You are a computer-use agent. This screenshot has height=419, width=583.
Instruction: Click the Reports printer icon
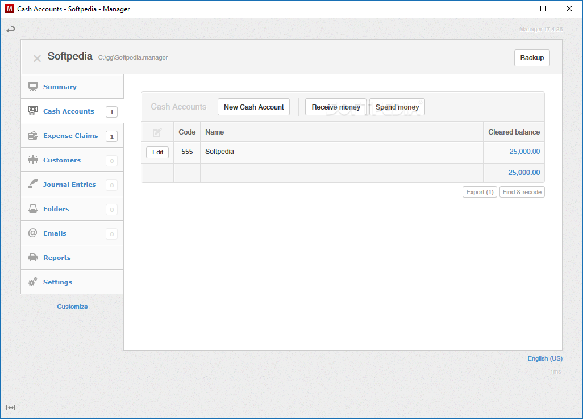pos(33,257)
